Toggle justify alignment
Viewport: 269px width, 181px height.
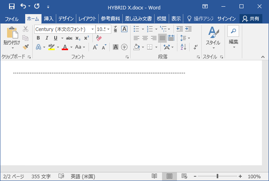pos(162,38)
